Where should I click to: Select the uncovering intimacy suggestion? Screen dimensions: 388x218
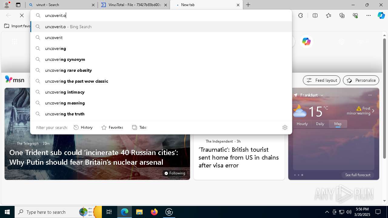click(161, 92)
